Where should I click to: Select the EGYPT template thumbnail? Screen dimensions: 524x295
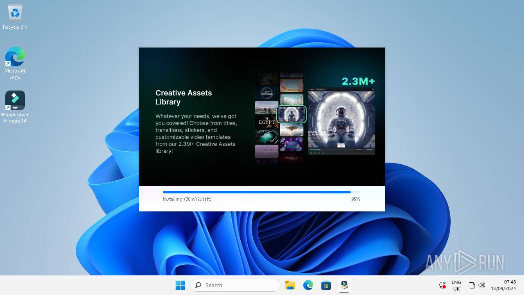click(x=267, y=122)
